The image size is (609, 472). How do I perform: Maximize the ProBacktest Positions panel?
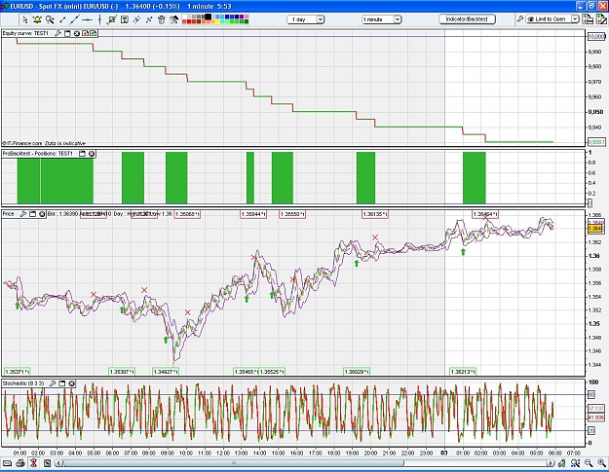coord(82,154)
